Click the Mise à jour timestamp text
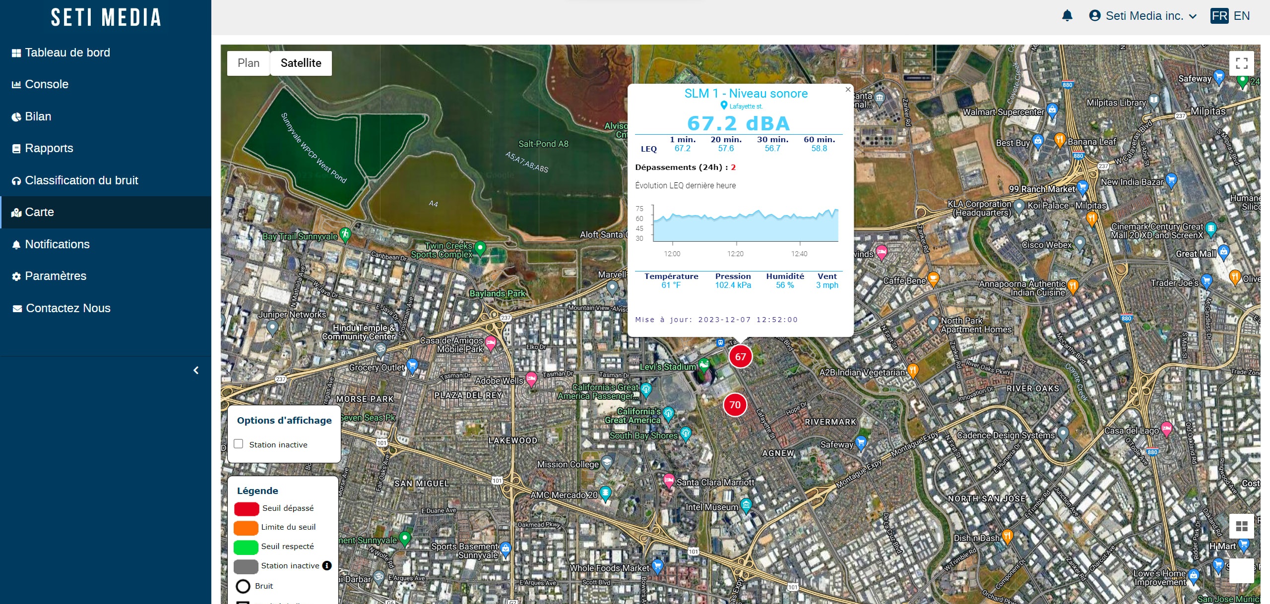The height and width of the screenshot is (604, 1270). pos(716,320)
